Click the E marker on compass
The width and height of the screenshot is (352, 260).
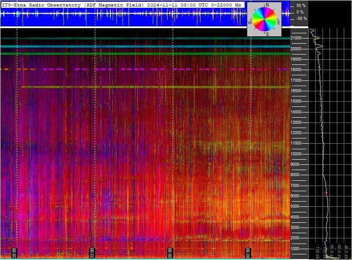point(278,22)
